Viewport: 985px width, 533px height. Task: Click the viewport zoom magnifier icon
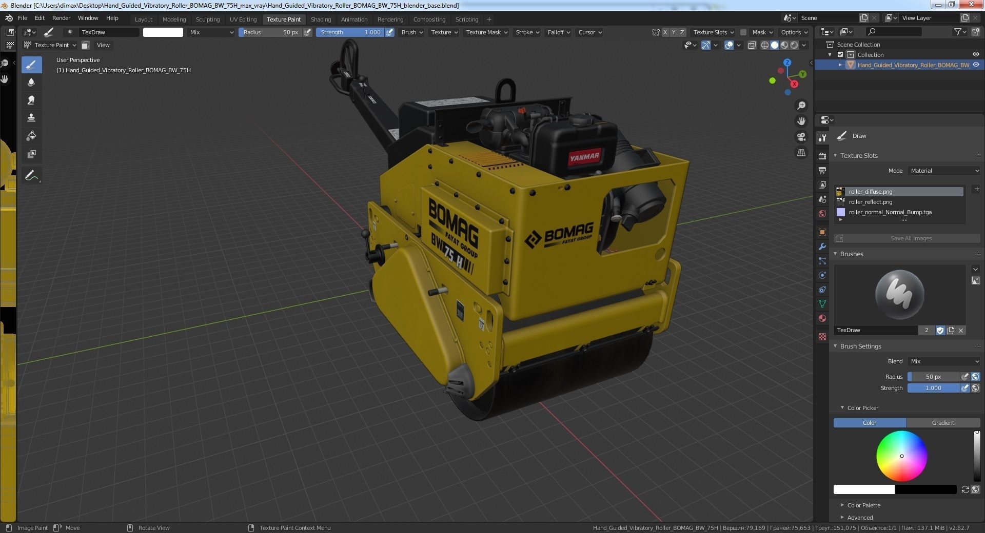(801, 106)
